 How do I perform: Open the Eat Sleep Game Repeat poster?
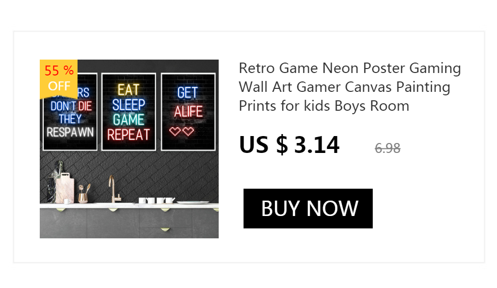(129, 112)
